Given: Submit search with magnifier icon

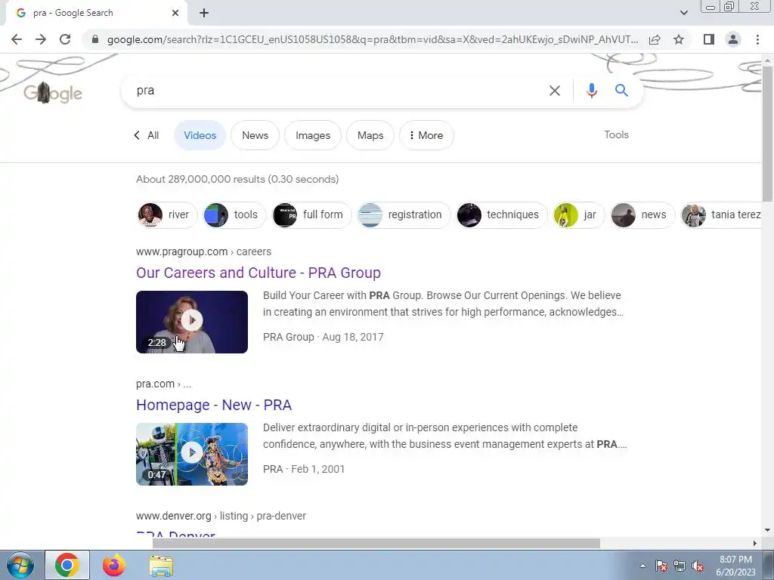Looking at the screenshot, I should [x=621, y=91].
